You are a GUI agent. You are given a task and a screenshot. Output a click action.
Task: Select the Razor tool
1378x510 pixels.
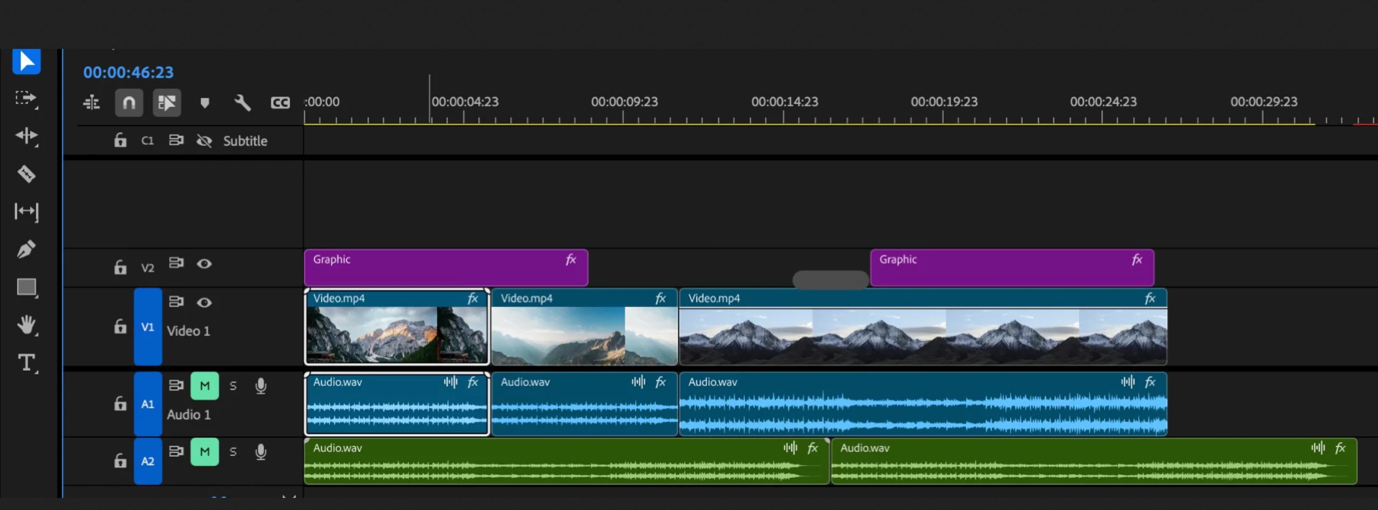[x=26, y=174]
